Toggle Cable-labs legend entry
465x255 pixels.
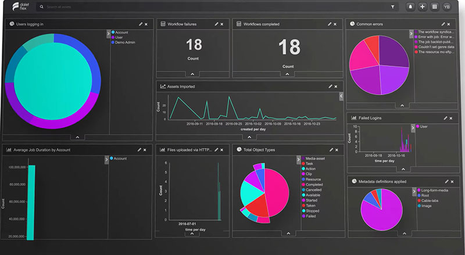point(428,201)
